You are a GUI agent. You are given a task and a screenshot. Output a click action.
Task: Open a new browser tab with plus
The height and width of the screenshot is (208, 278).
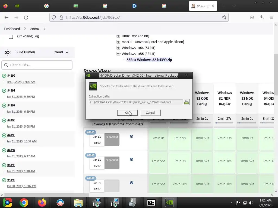click(223, 6)
